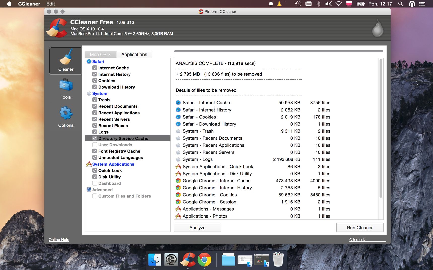Click the clock showing Pon. 12:17
This screenshot has height=270, width=433.
coord(380,4)
